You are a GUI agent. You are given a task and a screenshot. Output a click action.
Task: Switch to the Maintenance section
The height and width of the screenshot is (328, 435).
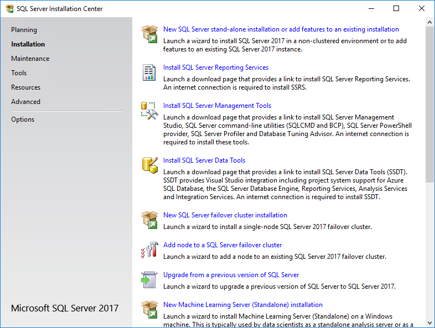click(x=30, y=59)
